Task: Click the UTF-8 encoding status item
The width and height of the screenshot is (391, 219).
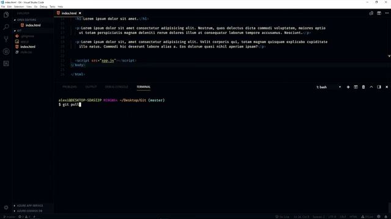Action: [332, 217]
